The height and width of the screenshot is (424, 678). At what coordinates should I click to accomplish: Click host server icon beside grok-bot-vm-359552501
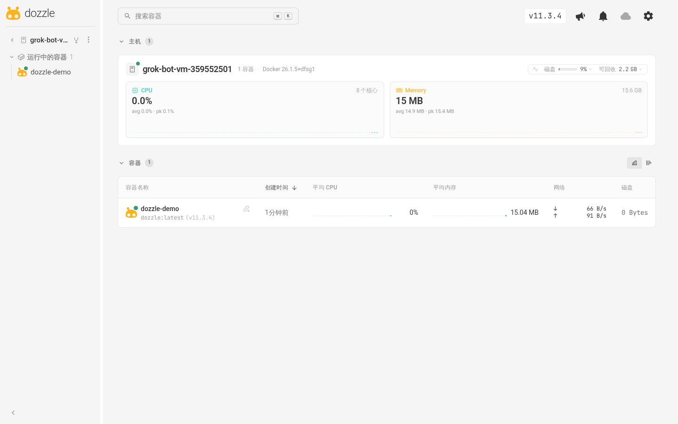coord(132,69)
